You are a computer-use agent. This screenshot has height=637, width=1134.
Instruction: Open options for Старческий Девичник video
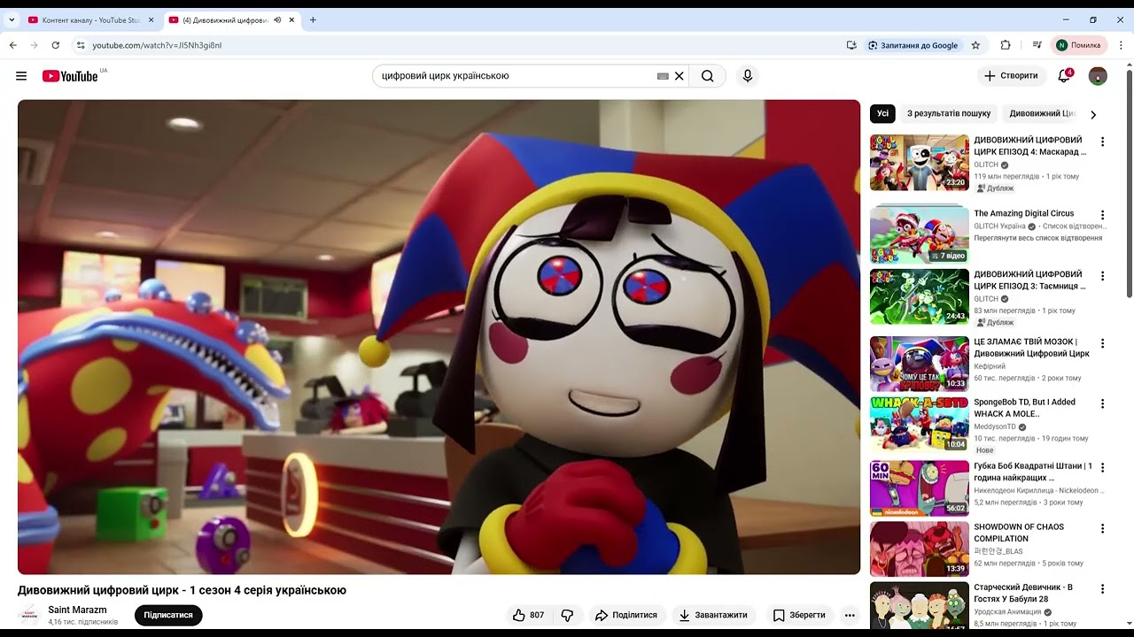pyautogui.click(x=1103, y=589)
